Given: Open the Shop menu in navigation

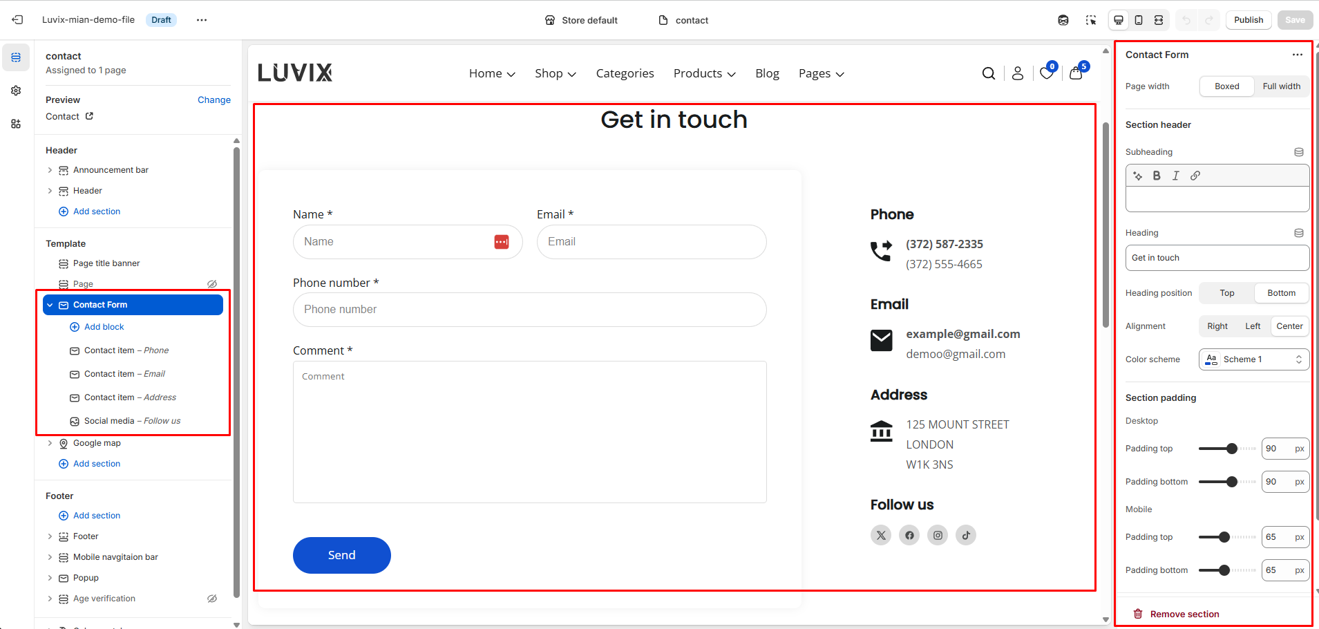Looking at the screenshot, I should click(x=555, y=73).
